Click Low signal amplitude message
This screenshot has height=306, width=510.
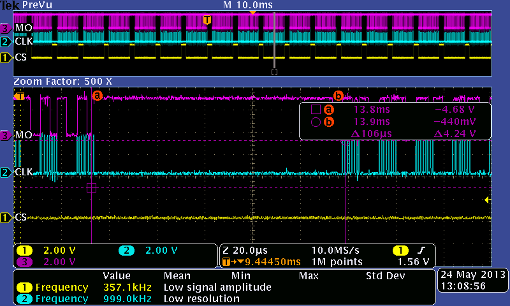point(217,288)
